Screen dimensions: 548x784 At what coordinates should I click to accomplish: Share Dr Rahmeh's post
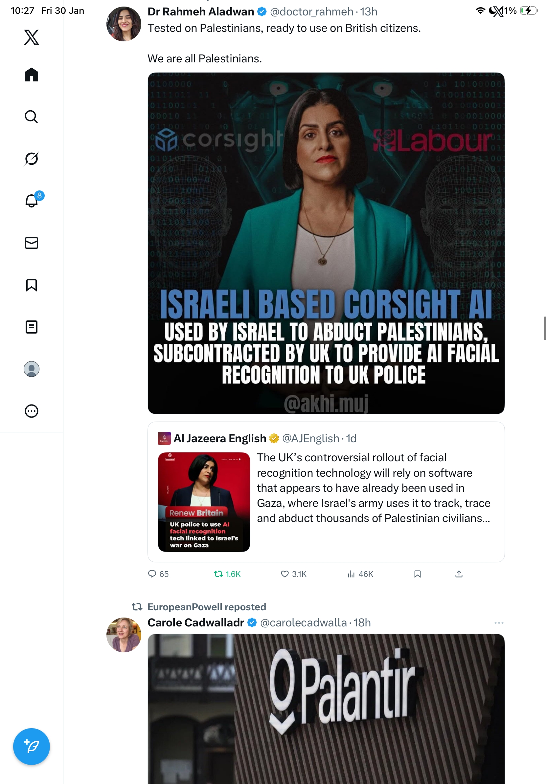click(x=459, y=574)
